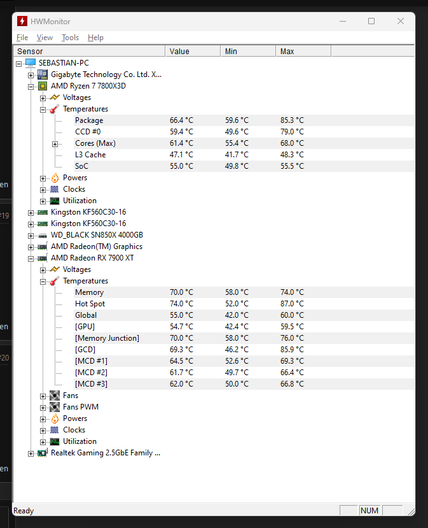The image size is (428, 528).
Task: Click the CPU Clocks waveform icon
Action: [55, 189]
